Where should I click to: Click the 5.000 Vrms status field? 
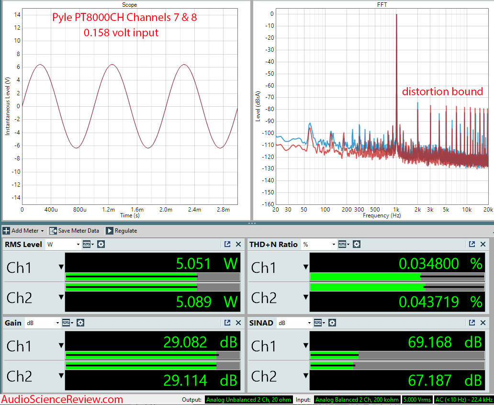[x=417, y=400]
